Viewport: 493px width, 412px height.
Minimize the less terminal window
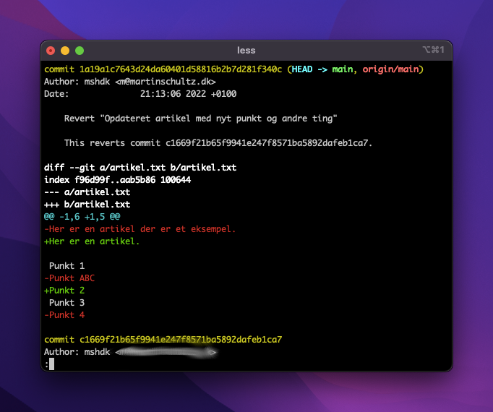tap(65, 51)
